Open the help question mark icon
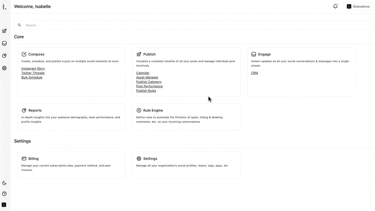This screenshot has height=211, width=375. (x=4, y=194)
